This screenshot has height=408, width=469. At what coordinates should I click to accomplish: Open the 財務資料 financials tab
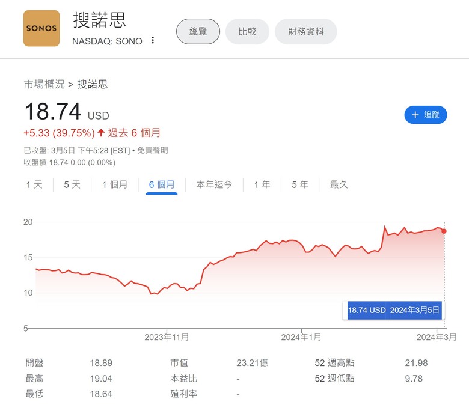click(305, 31)
